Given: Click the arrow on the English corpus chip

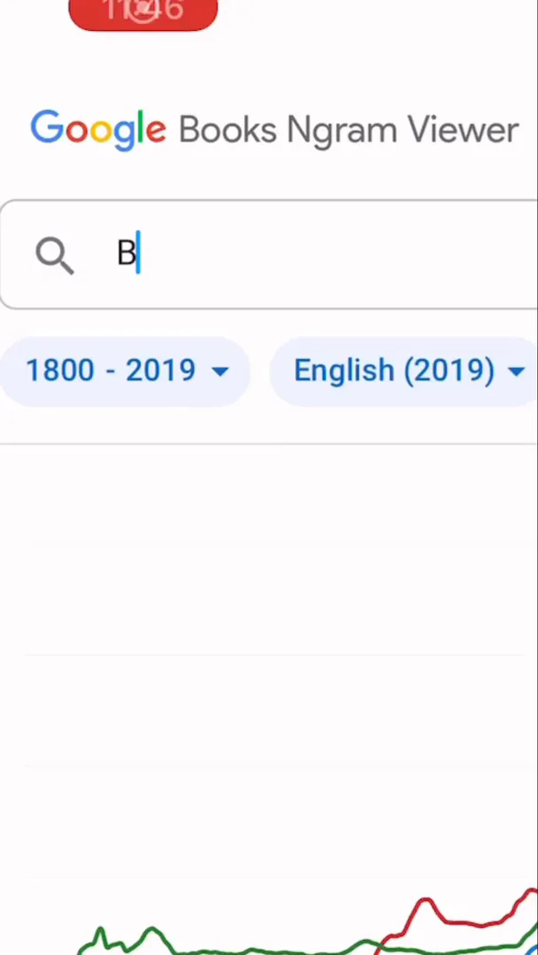Looking at the screenshot, I should (x=516, y=371).
